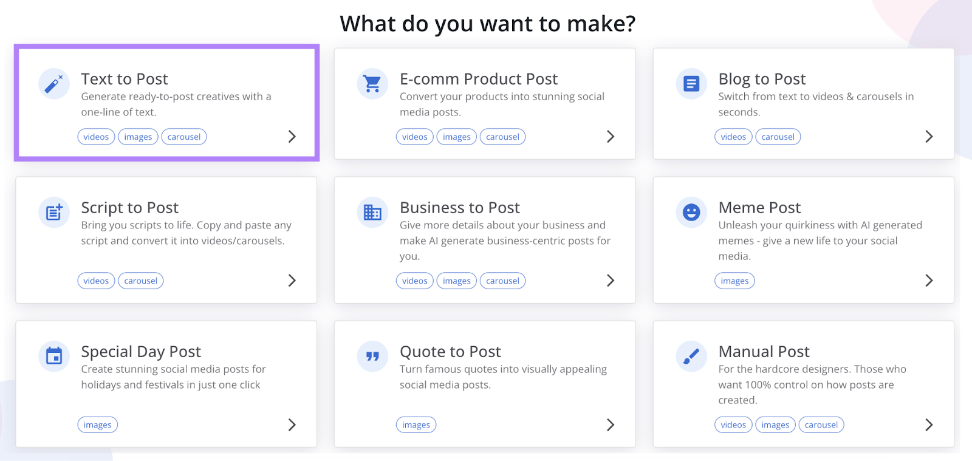Select the paintbrush icon on Manual Post
The width and height of the screenshot is (972, 461).
[691, 357]
